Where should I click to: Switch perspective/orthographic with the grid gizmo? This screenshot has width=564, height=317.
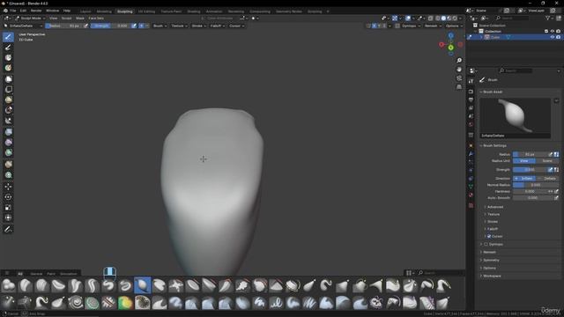coord(459,87)
